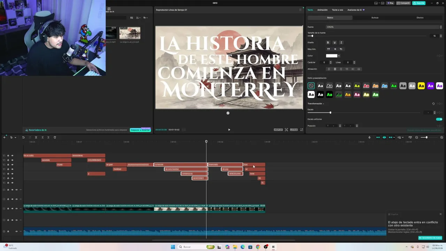Toggle the first teal snapping magnet icon
This screenshot has height=251, width=446.
click(378, 137)
